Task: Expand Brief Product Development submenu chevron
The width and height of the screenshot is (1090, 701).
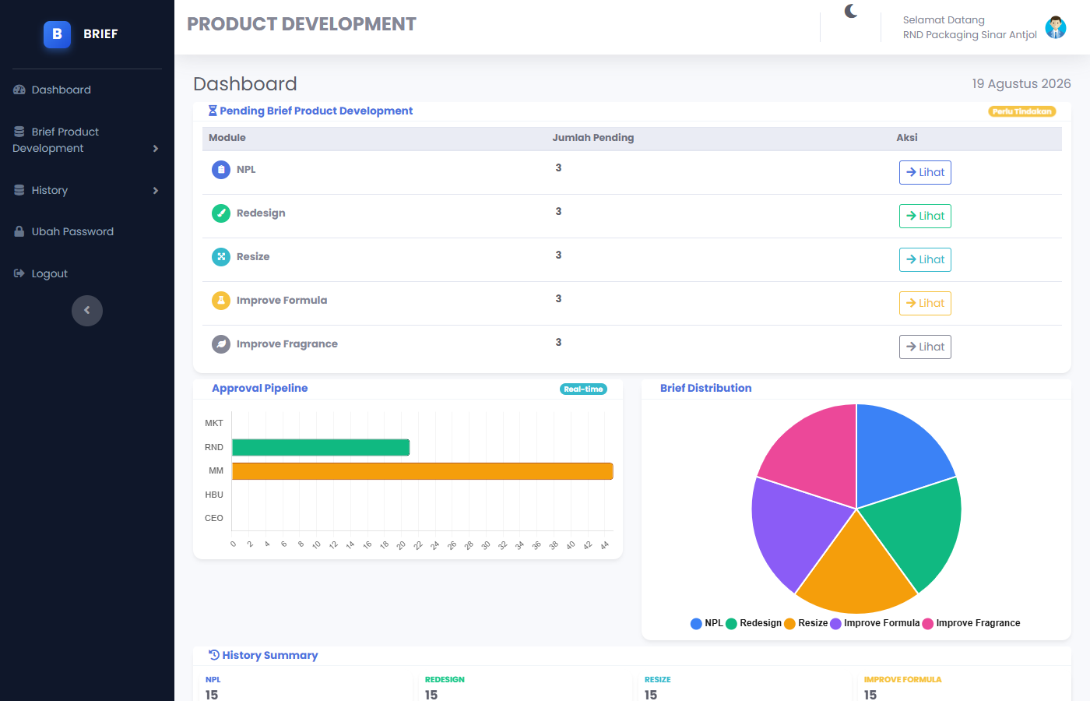Action: click(156, 148)
